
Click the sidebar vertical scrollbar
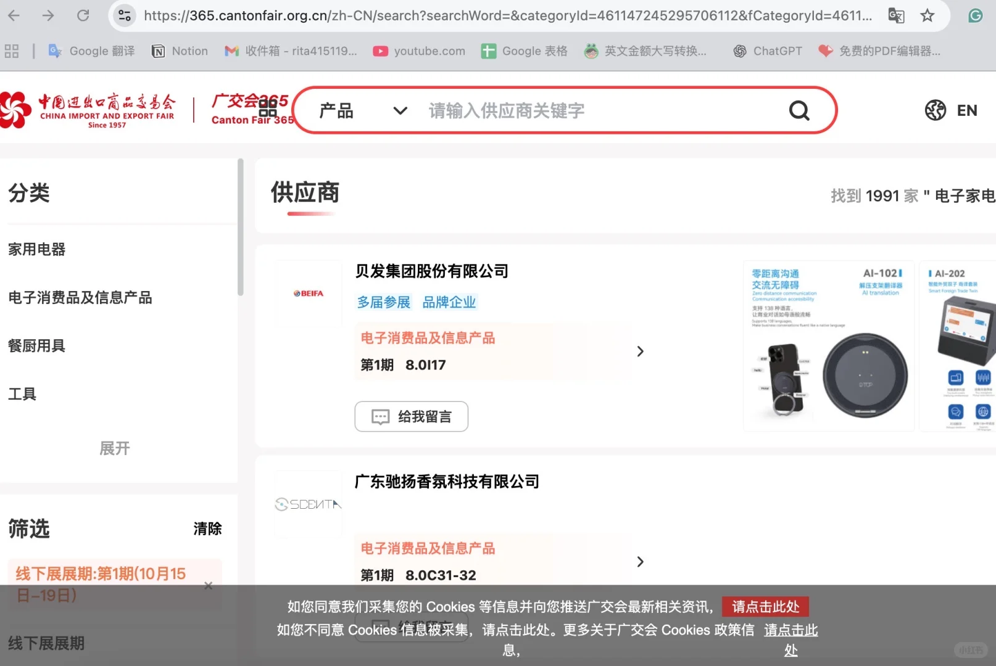coord(241,227)
